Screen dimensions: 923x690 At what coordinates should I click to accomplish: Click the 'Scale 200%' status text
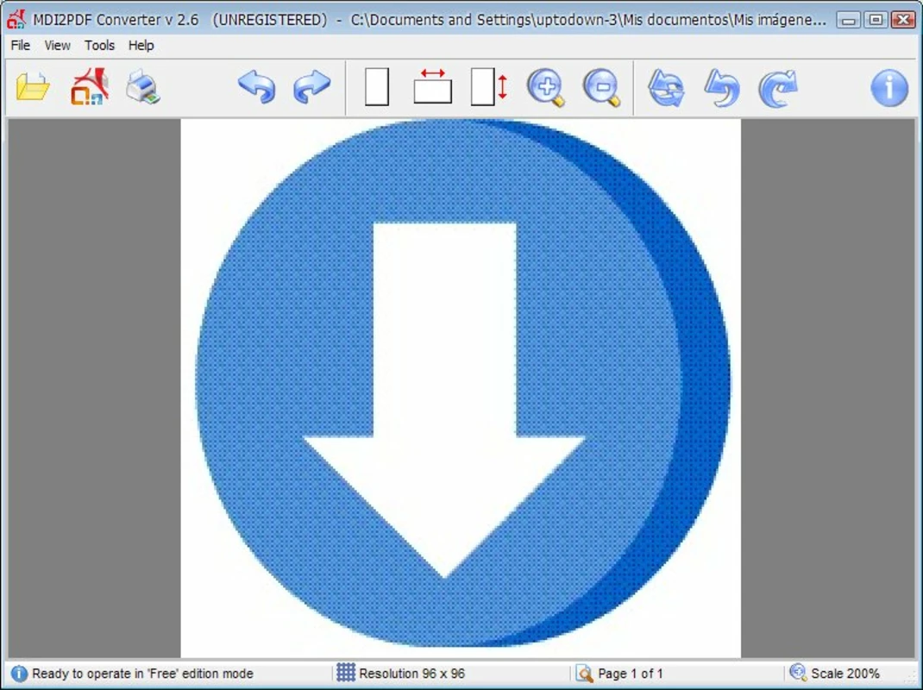[x=845, y=674]
